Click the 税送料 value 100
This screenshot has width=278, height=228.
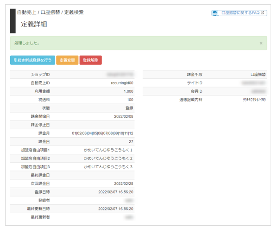click(130, 100)
